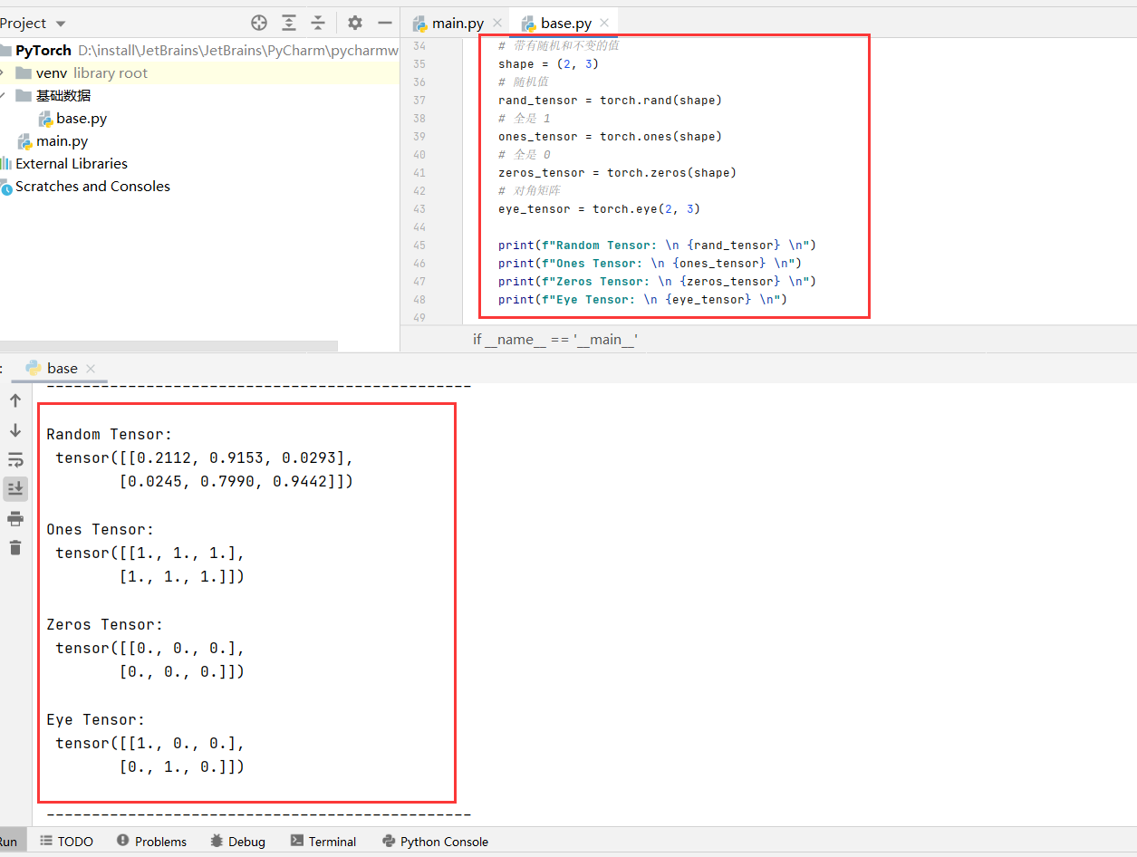This screenshot has height=857, width=1137.
Task: Click the Expand All icon in Project toolbar
Action: 289,23
